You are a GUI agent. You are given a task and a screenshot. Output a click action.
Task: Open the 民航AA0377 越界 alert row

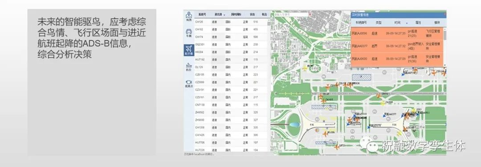pos(397,46)
